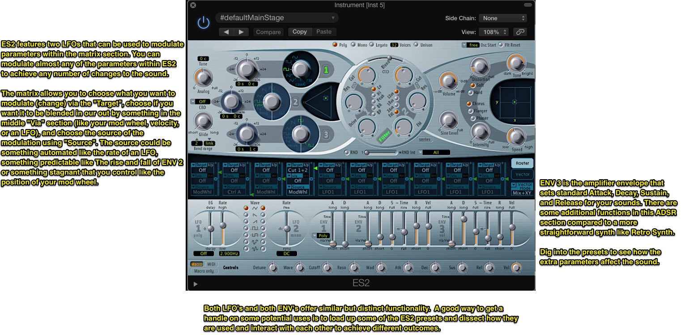Viewport: 681px width, 335px height.
Task: Click the Sine Level knob
Action: (448, 119)
